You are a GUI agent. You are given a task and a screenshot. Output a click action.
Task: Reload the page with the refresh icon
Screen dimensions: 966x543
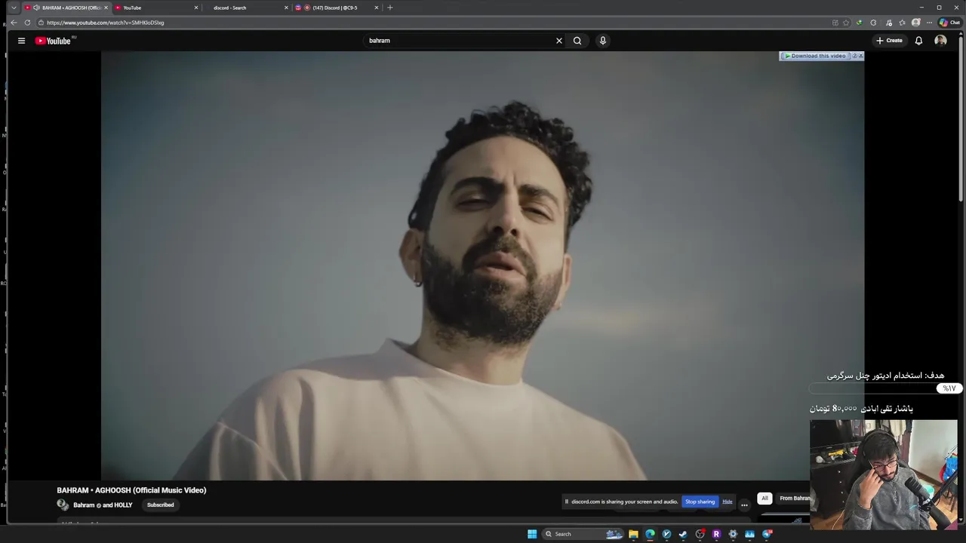pyautogui.click(x=27, y=23)
